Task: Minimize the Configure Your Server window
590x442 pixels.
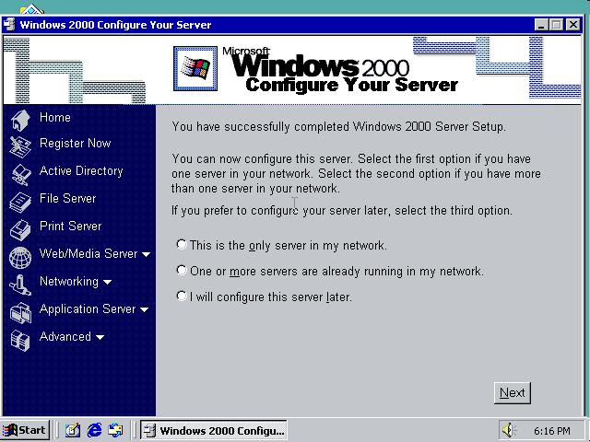Action: point(541,25)
